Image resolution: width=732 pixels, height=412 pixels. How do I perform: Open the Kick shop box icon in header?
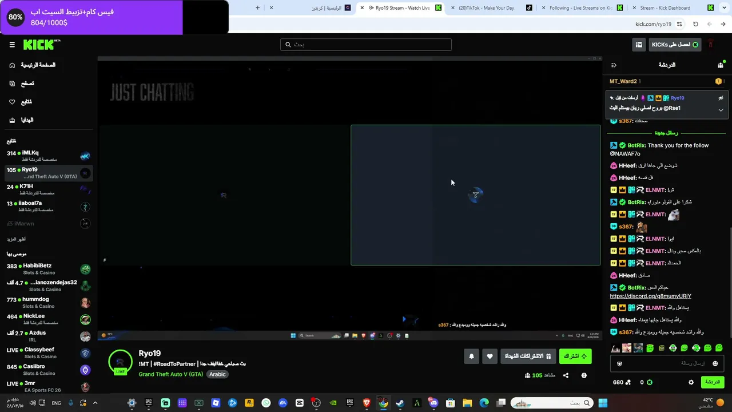[x=639, y=45]
